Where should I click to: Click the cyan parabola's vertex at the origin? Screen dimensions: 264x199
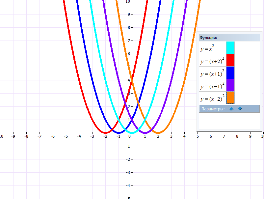132,132
